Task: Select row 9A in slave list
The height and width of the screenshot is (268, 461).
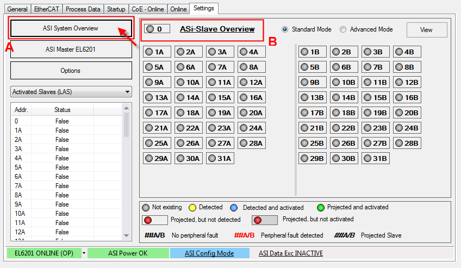Action: 67,204
